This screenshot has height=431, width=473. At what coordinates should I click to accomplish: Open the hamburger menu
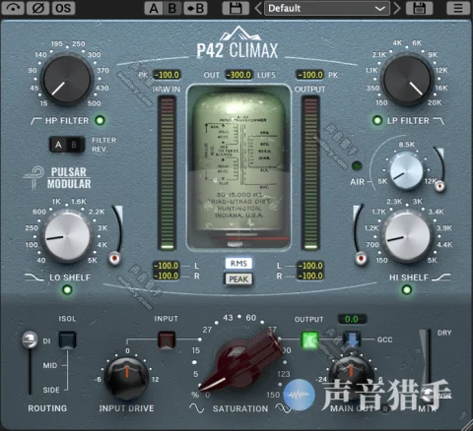coord(458,8)
